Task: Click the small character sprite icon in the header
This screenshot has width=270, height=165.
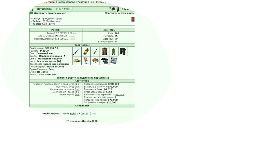Action: [x=118, y=9]
